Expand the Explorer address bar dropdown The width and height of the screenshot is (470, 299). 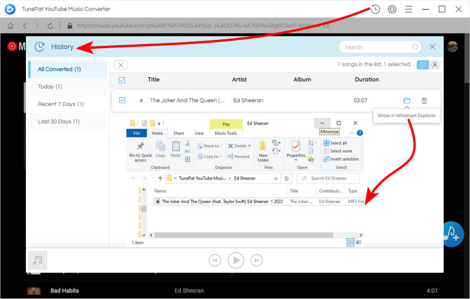[x=276, y=178]
